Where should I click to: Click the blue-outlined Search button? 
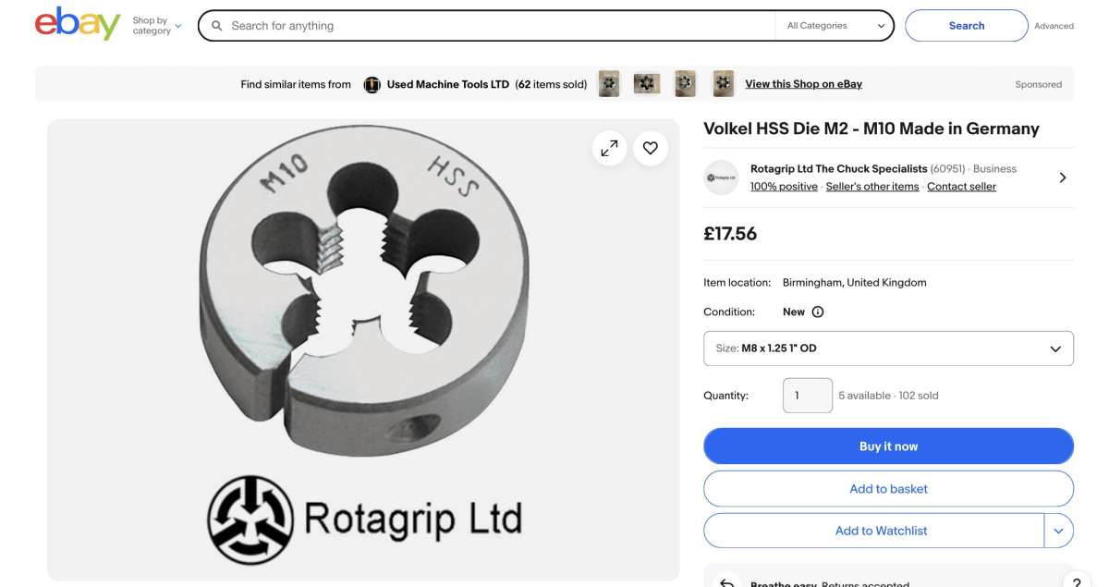966,26
